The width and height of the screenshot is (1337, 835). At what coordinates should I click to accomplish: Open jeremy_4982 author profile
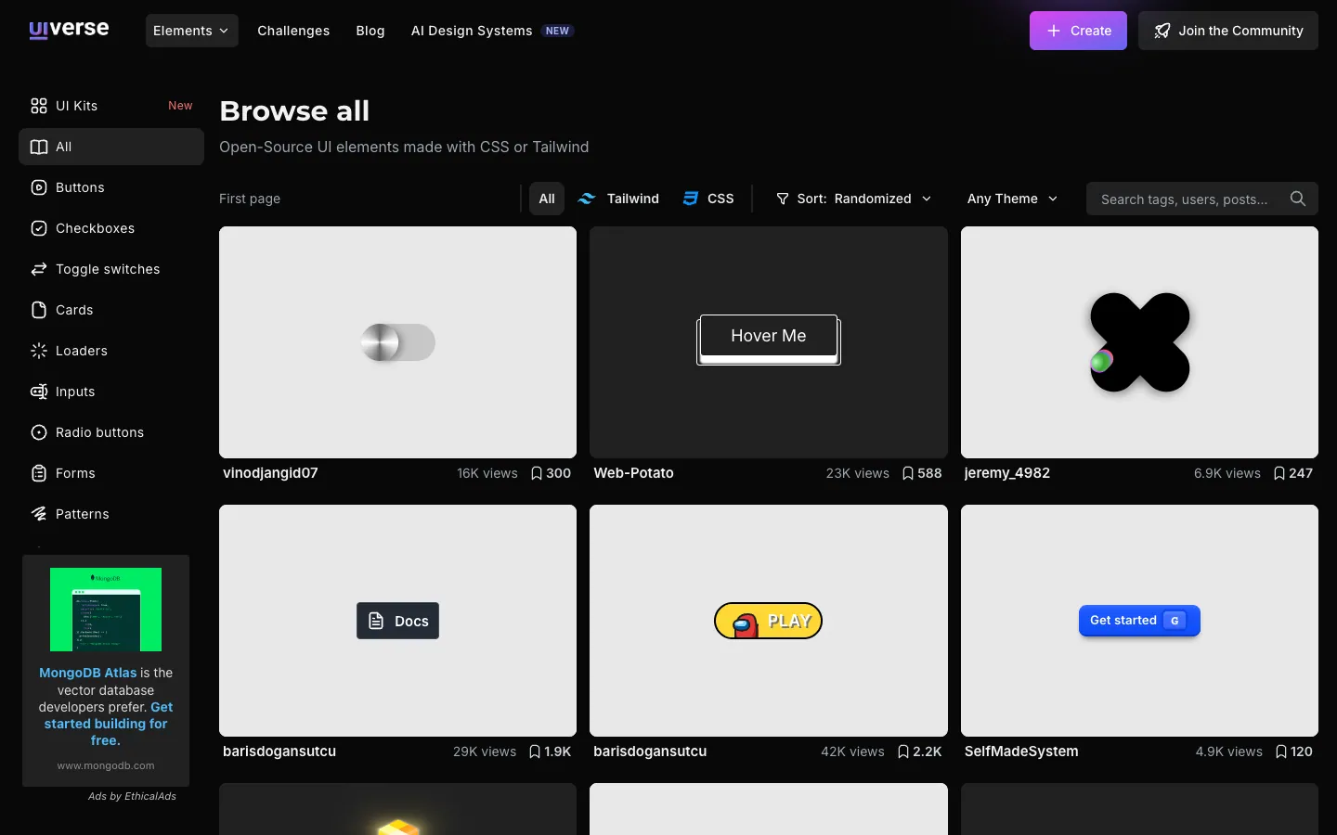pos(1007,473)
